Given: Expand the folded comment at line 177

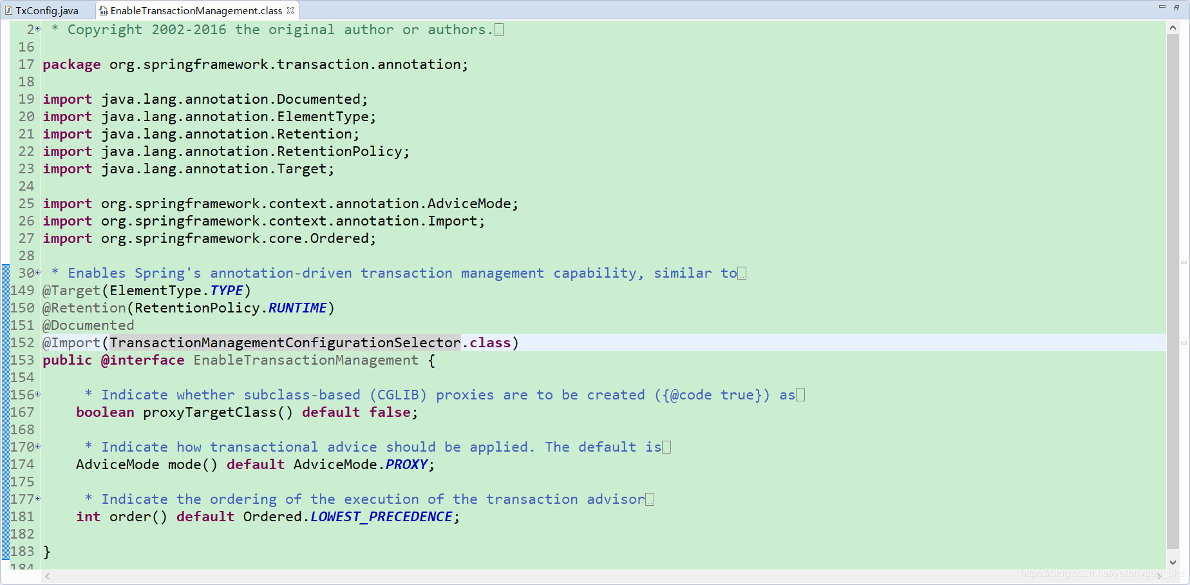Looking at the screenshot, I should click(38, 499).
